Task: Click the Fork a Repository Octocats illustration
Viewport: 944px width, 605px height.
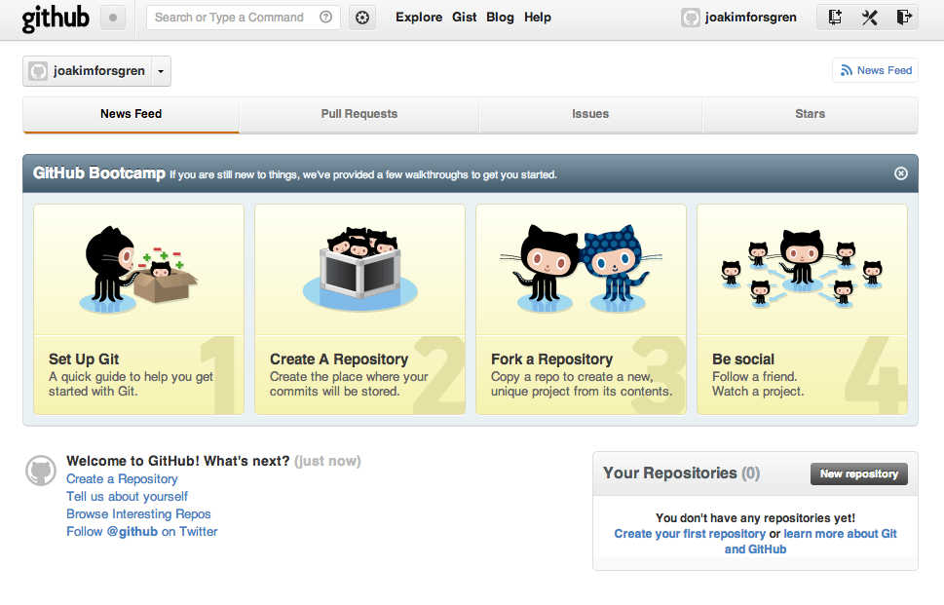Action: click(581, 269)
